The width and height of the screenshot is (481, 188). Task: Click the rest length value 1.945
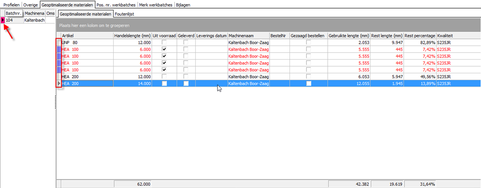point(397,84)
